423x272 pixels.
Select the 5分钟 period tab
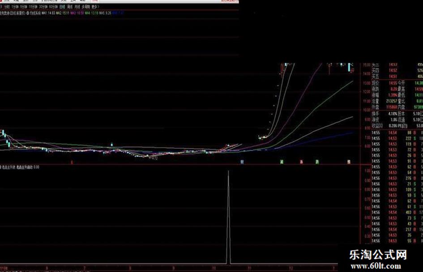click(24, 7)
